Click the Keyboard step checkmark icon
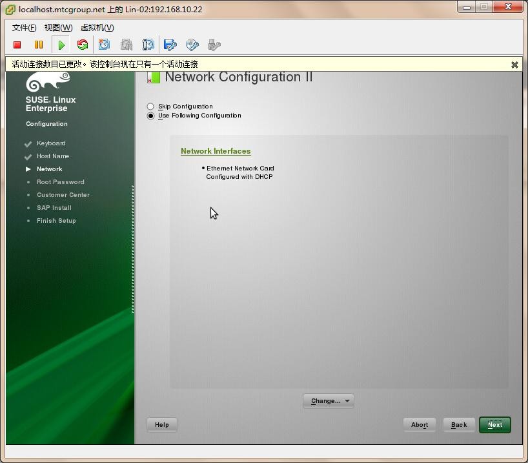This screenshot has height=463, width=528. coord(28,144)
